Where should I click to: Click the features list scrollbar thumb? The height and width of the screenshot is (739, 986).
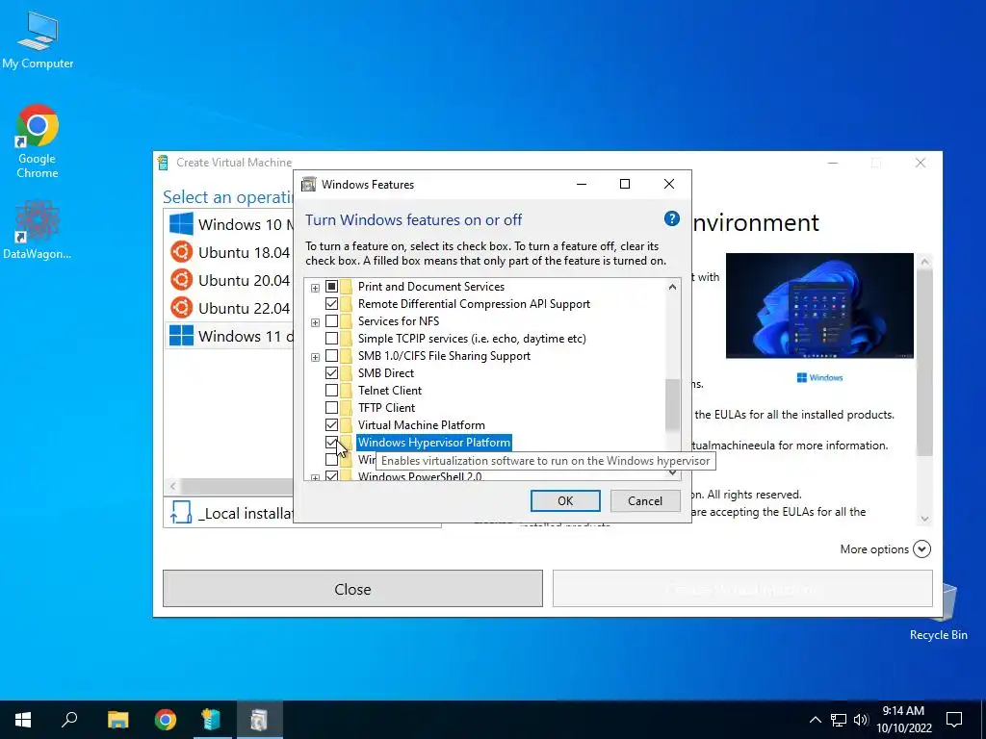(672, 405)
